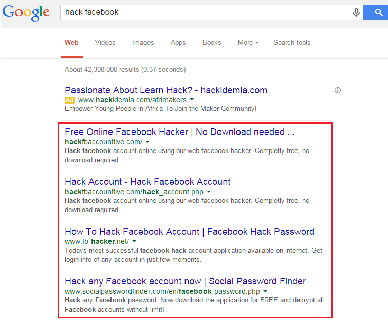
Task: Expand arrow next to hackidemia.com/afrimakers URL
Action: [x=192, y=100]
